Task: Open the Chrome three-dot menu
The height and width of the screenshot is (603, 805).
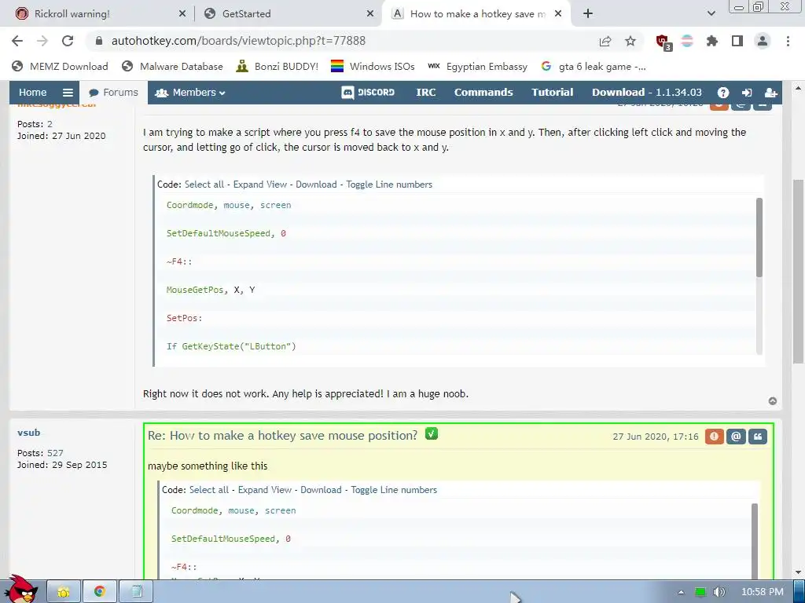Action: [788, 41]
